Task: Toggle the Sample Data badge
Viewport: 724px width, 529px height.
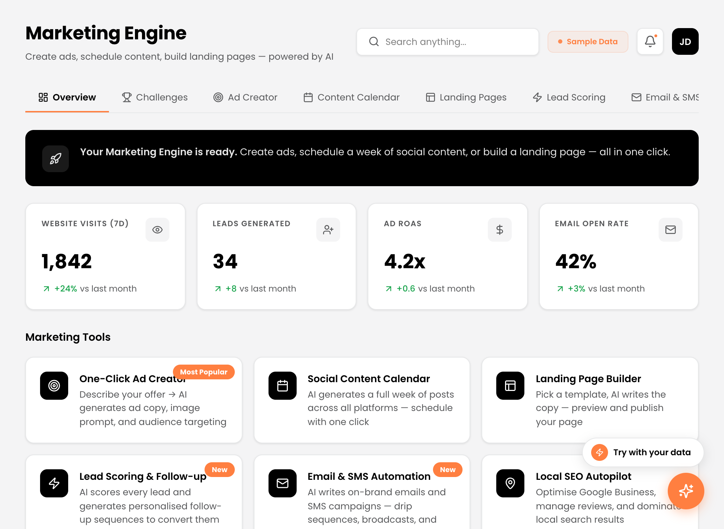Action: pos(588,42)
